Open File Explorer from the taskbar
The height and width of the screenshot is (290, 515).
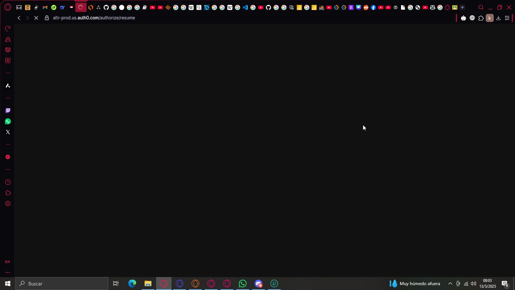click(148, 283)
